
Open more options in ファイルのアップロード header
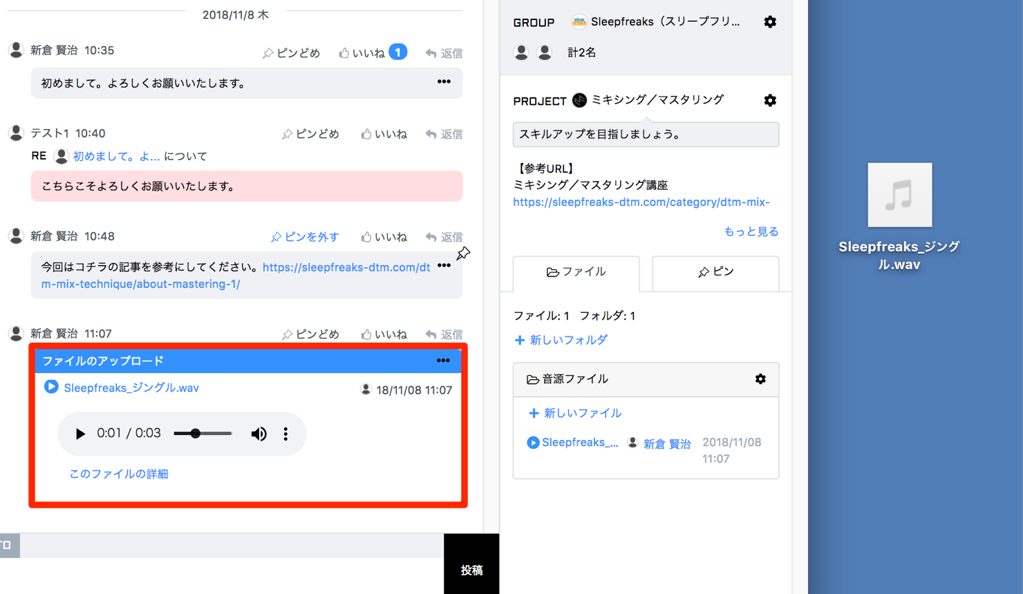pos(443,361)
